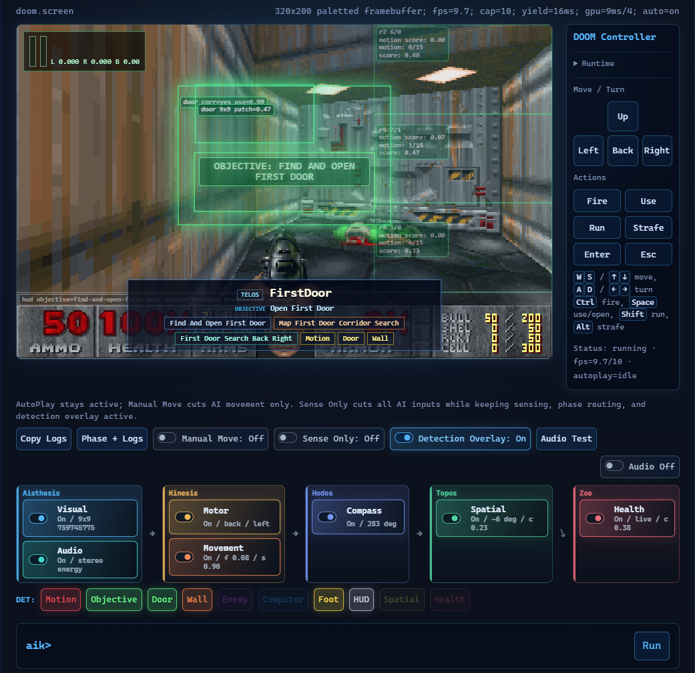Click the OBJECTIVE: FIND AND OPEN banner
The width and height of the screenshot is (695, 673).
pyautogui.click(x=284, y=172)
